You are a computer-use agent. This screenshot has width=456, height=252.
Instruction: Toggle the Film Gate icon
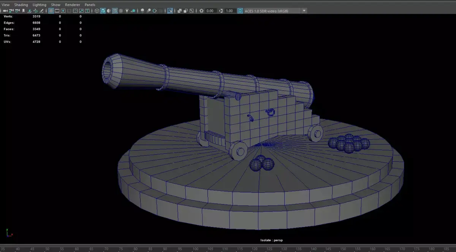click(57, 11)
